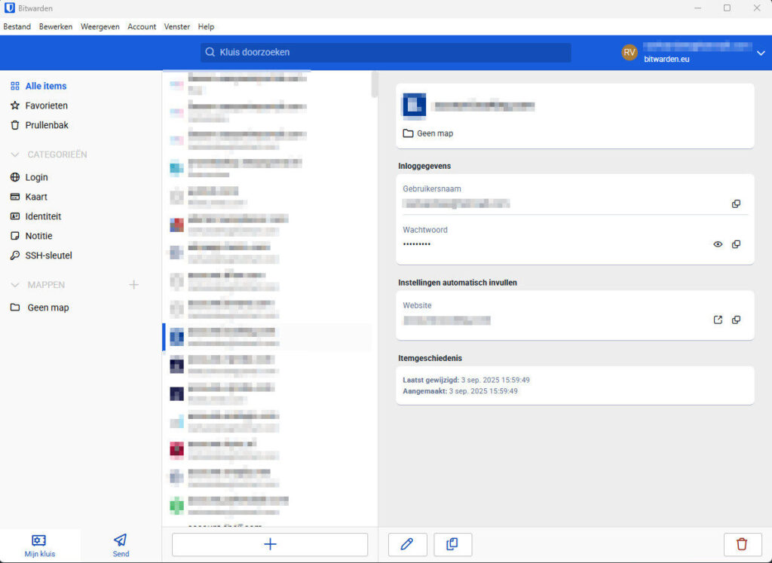772x563 pixels.
Task: Open the Send section
Action: pyautogui.click(x=121, y=545)
